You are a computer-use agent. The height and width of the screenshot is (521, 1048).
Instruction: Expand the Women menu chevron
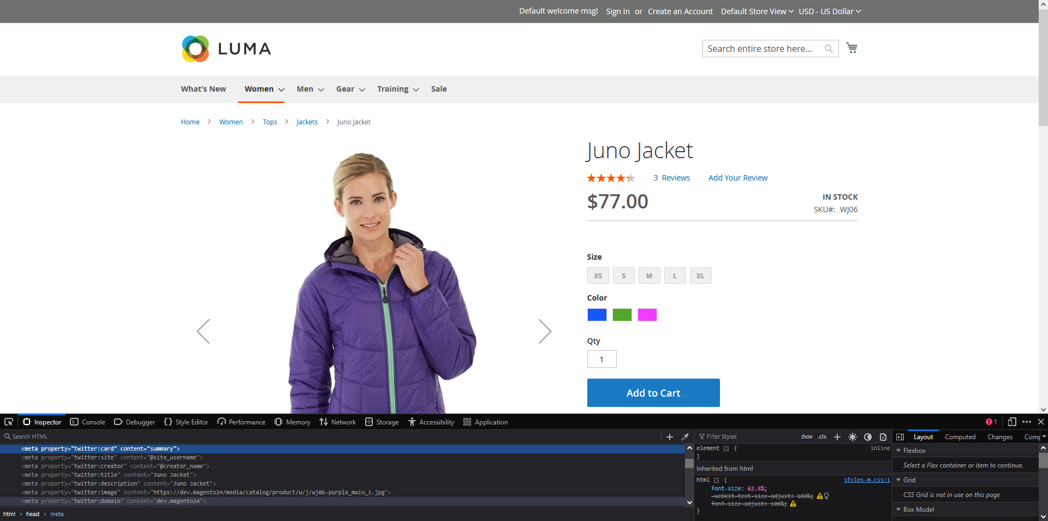point(281,89)
